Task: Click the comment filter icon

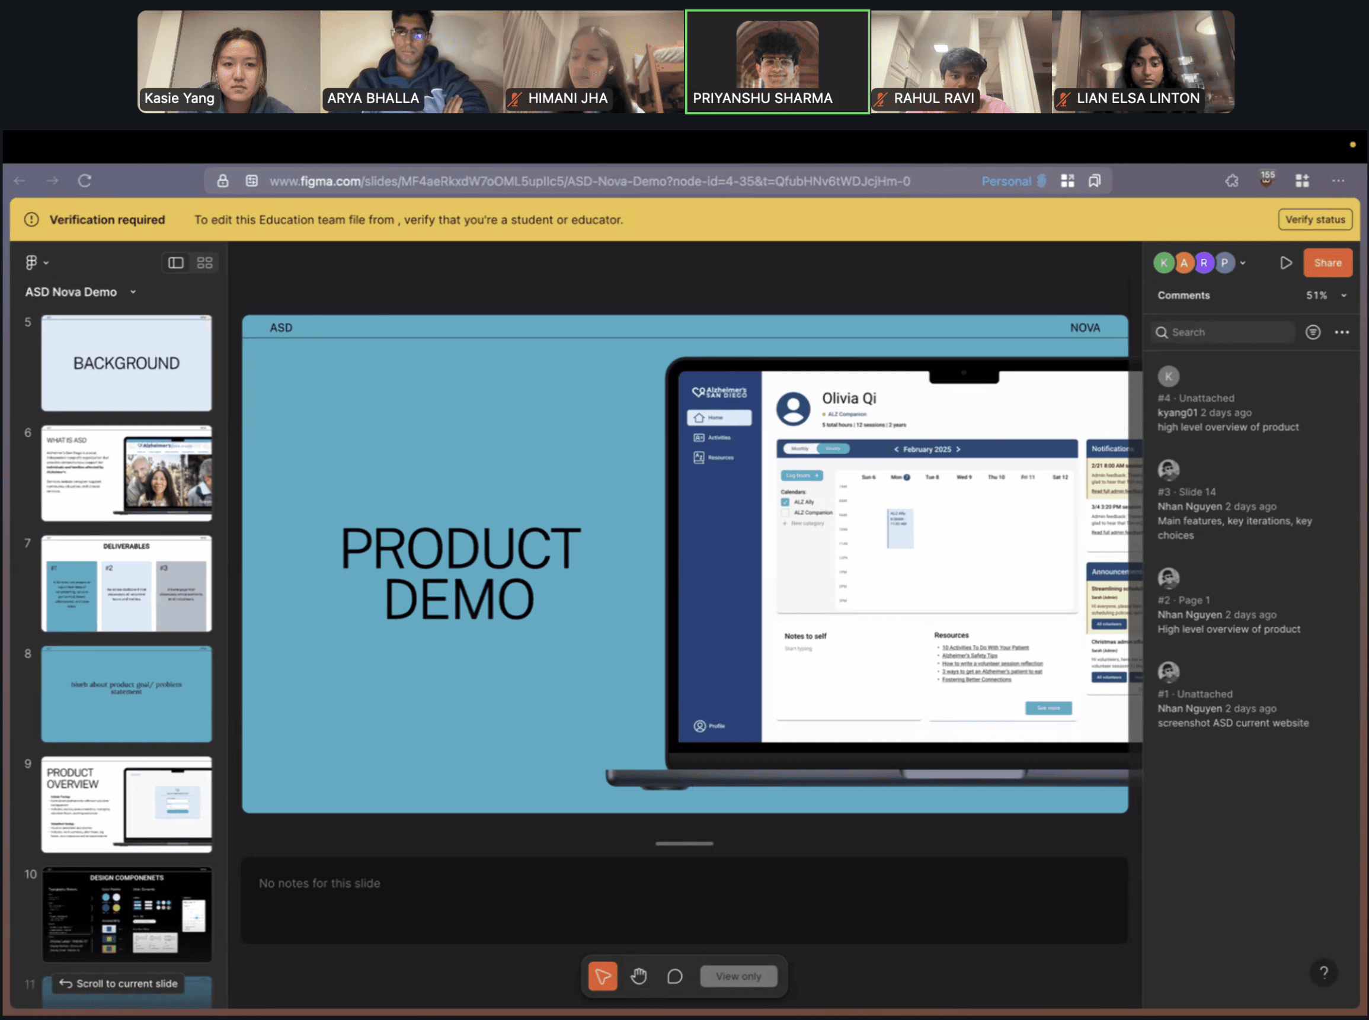Action: [1313, 332]
